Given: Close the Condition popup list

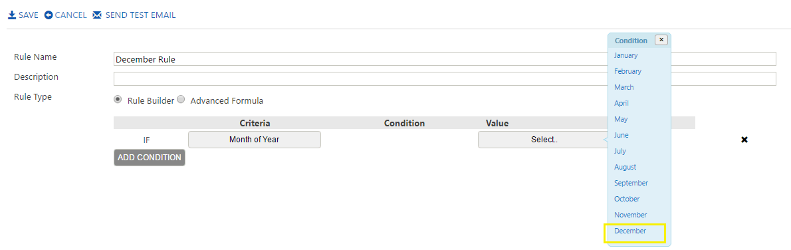Looking at the screenshot, I should click(661, 40).
